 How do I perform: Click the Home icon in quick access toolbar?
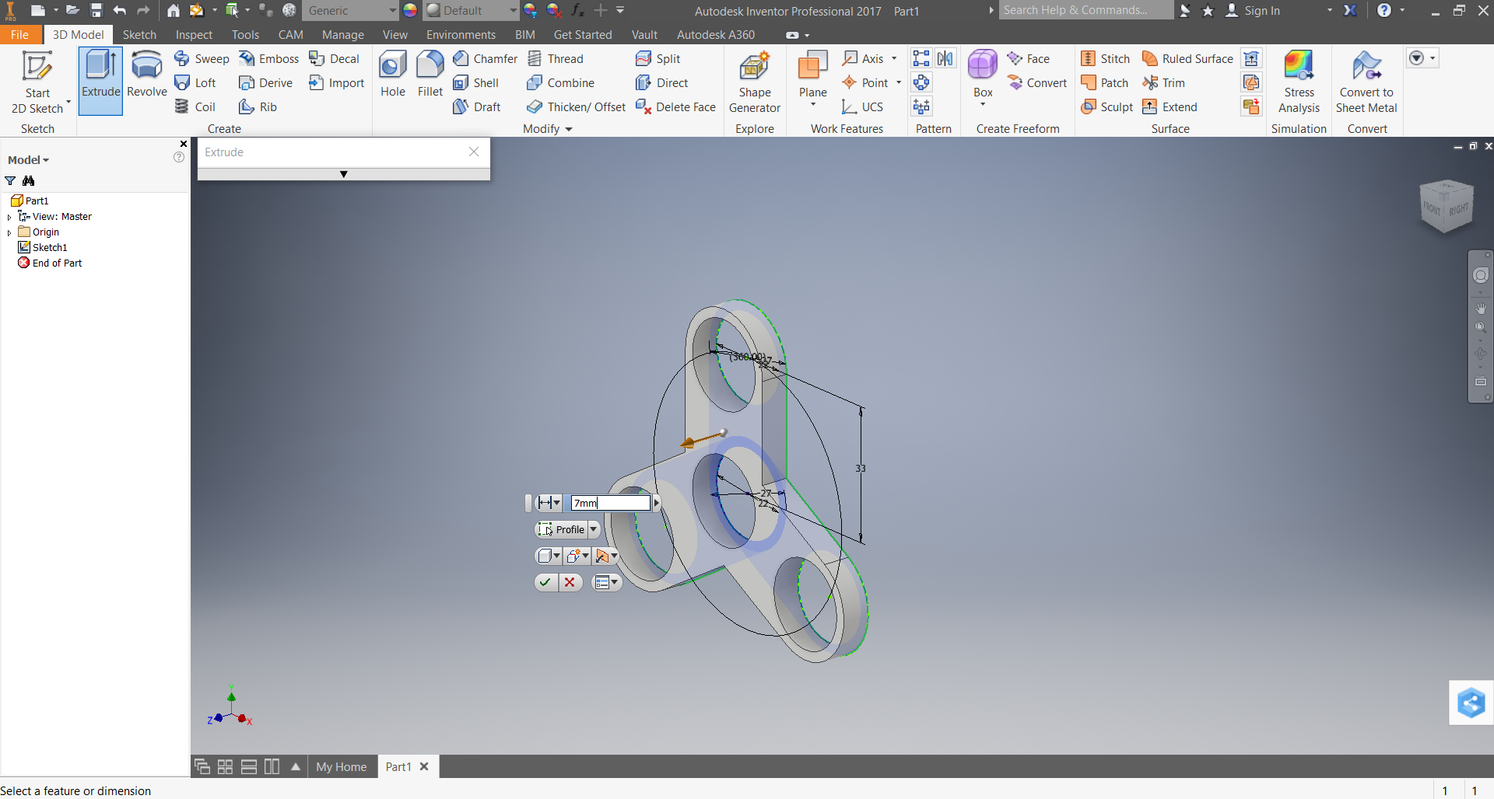174,11
